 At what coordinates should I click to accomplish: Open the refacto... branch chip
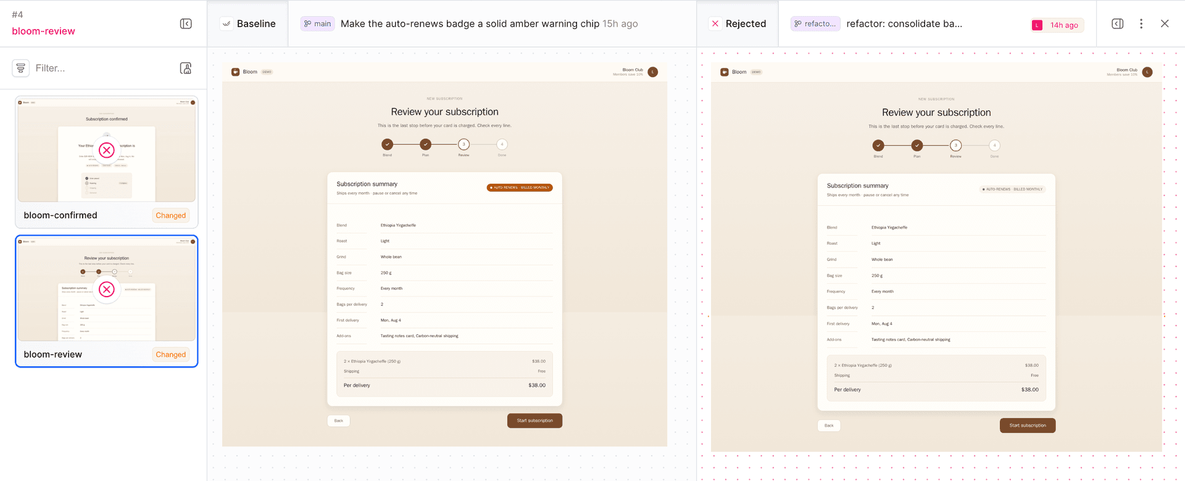coord(815,23)
